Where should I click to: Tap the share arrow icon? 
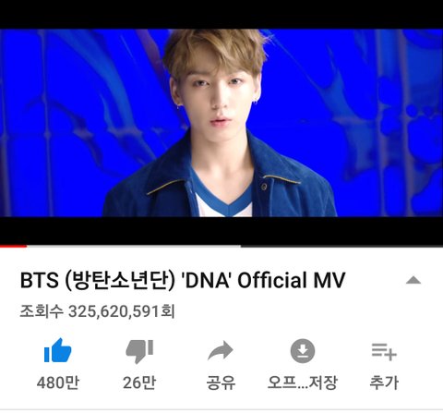221,351
